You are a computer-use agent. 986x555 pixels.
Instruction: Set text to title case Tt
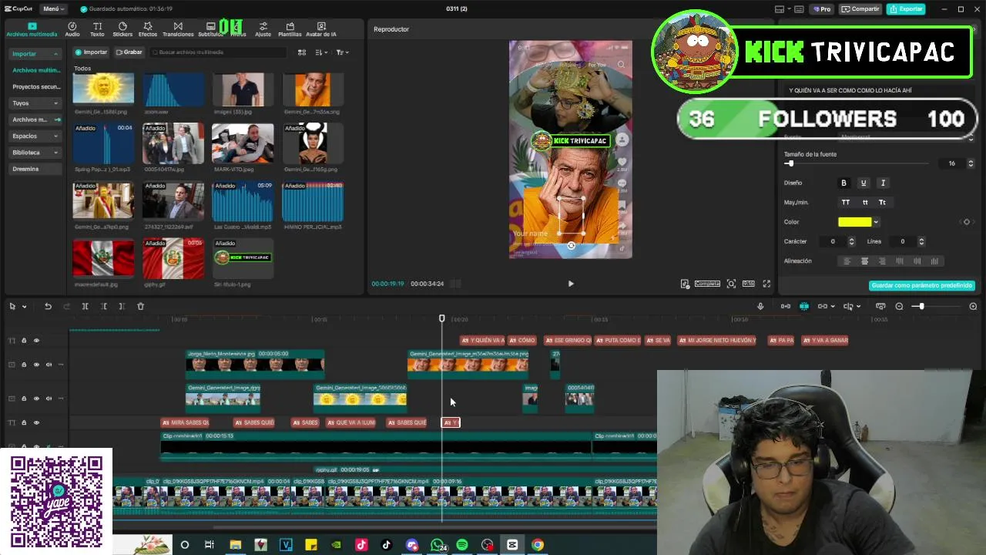coord(882,202)
